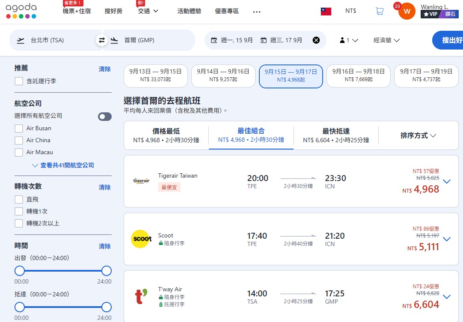The width and height of the screenshot is (463, 322).
Task: Click the Taiwan flag language icon
Action: pyautogui.click(x=326, y=11)
